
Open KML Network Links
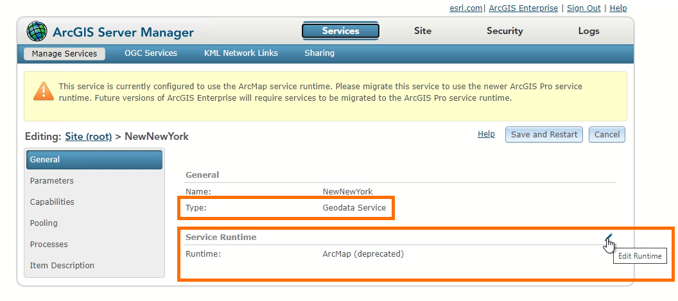[241, 53]
